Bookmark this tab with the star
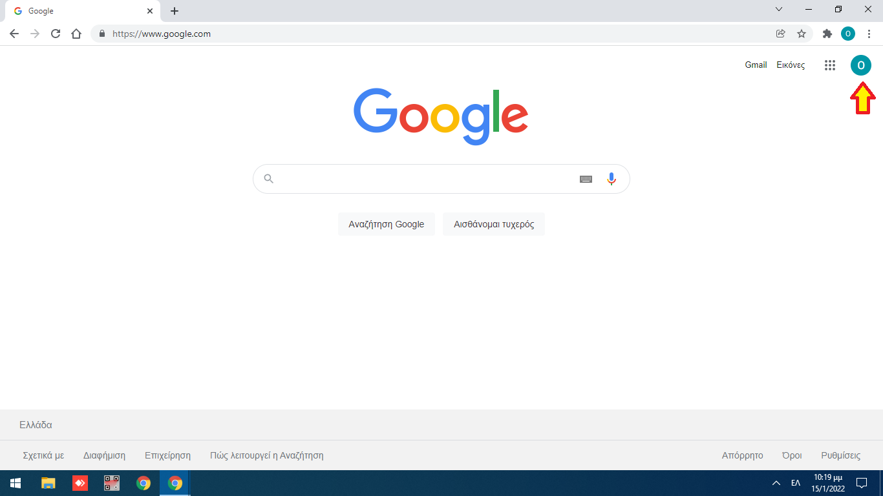 pos(802,34)
